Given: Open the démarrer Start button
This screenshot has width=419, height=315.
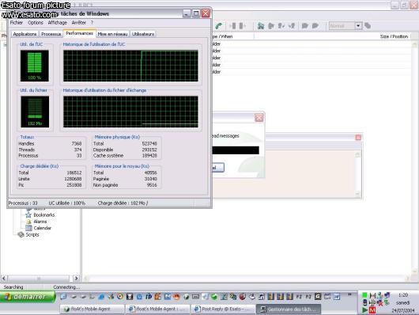Looking at the screenshot, I should pyautogui.click(x=28, y=297).
